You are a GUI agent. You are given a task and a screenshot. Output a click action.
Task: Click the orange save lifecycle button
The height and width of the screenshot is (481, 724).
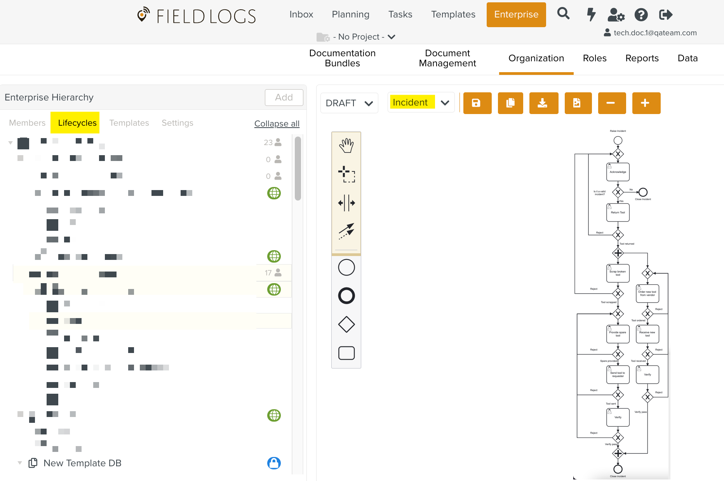[477, 103]
